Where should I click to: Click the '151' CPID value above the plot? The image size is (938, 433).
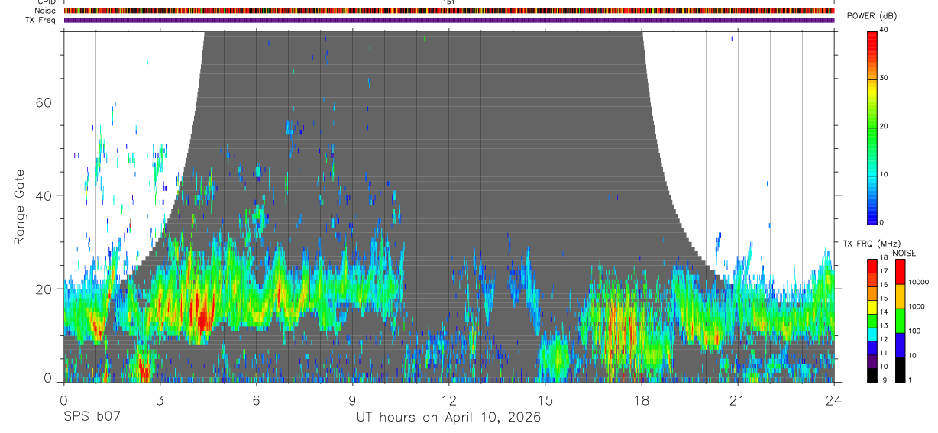tap(449, 2)
